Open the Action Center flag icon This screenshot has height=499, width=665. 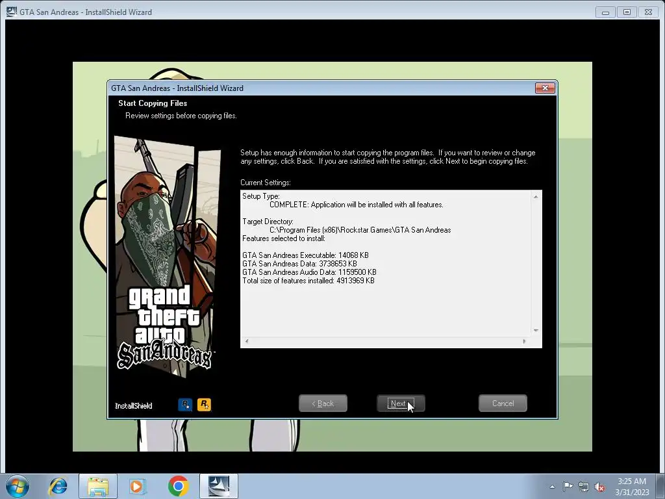coord(568,487)
